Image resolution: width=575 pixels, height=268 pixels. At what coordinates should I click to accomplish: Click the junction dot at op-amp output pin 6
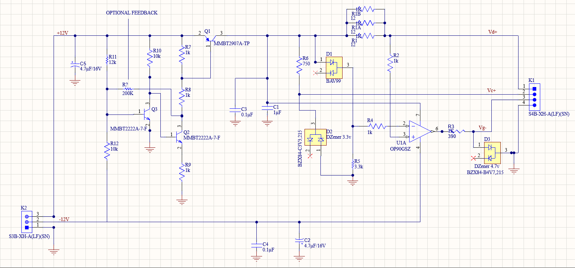[x=442, y=131]
